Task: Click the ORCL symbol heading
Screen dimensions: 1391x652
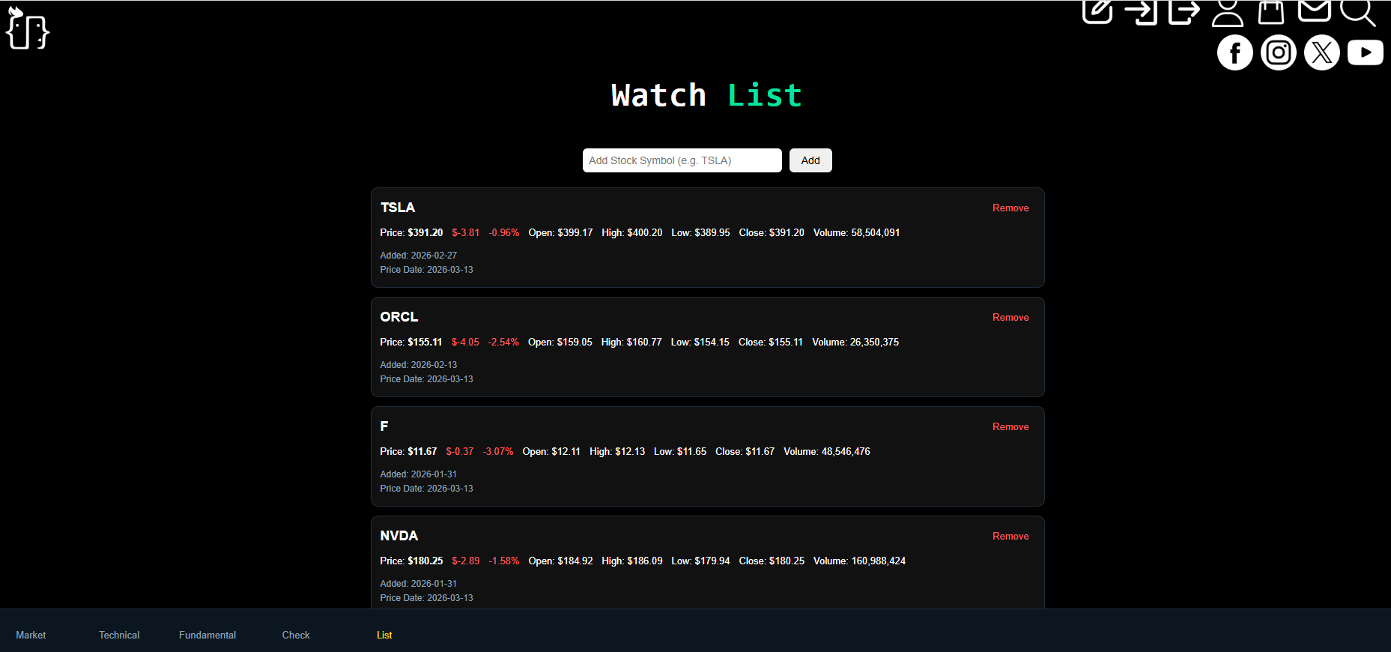Action: tap(399, 317)
